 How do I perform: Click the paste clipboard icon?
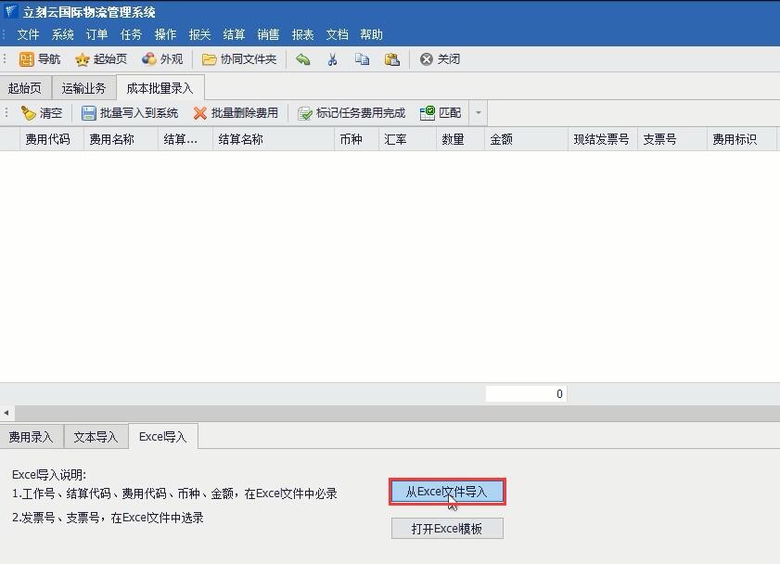[391, 59]
